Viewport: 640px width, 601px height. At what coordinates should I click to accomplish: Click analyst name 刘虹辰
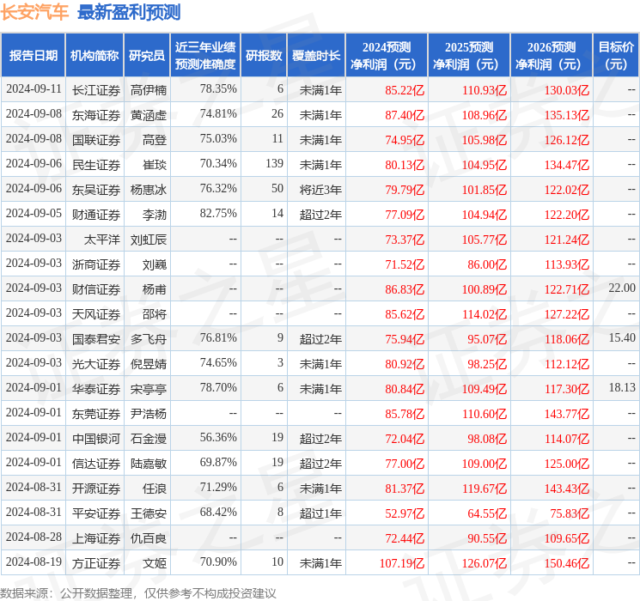tap(149, 239)
